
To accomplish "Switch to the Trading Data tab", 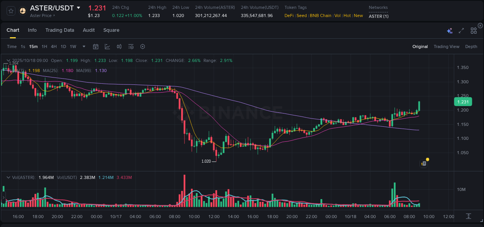I will click(x=60, y=30).
